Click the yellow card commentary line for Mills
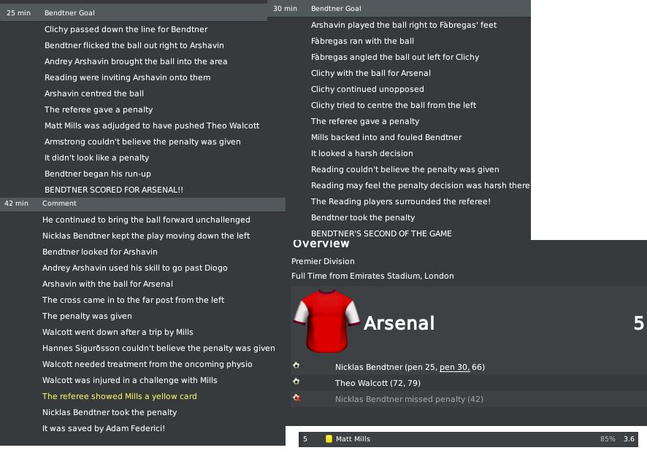The height and width of the screenshot is (453, 647). point(120,396)
